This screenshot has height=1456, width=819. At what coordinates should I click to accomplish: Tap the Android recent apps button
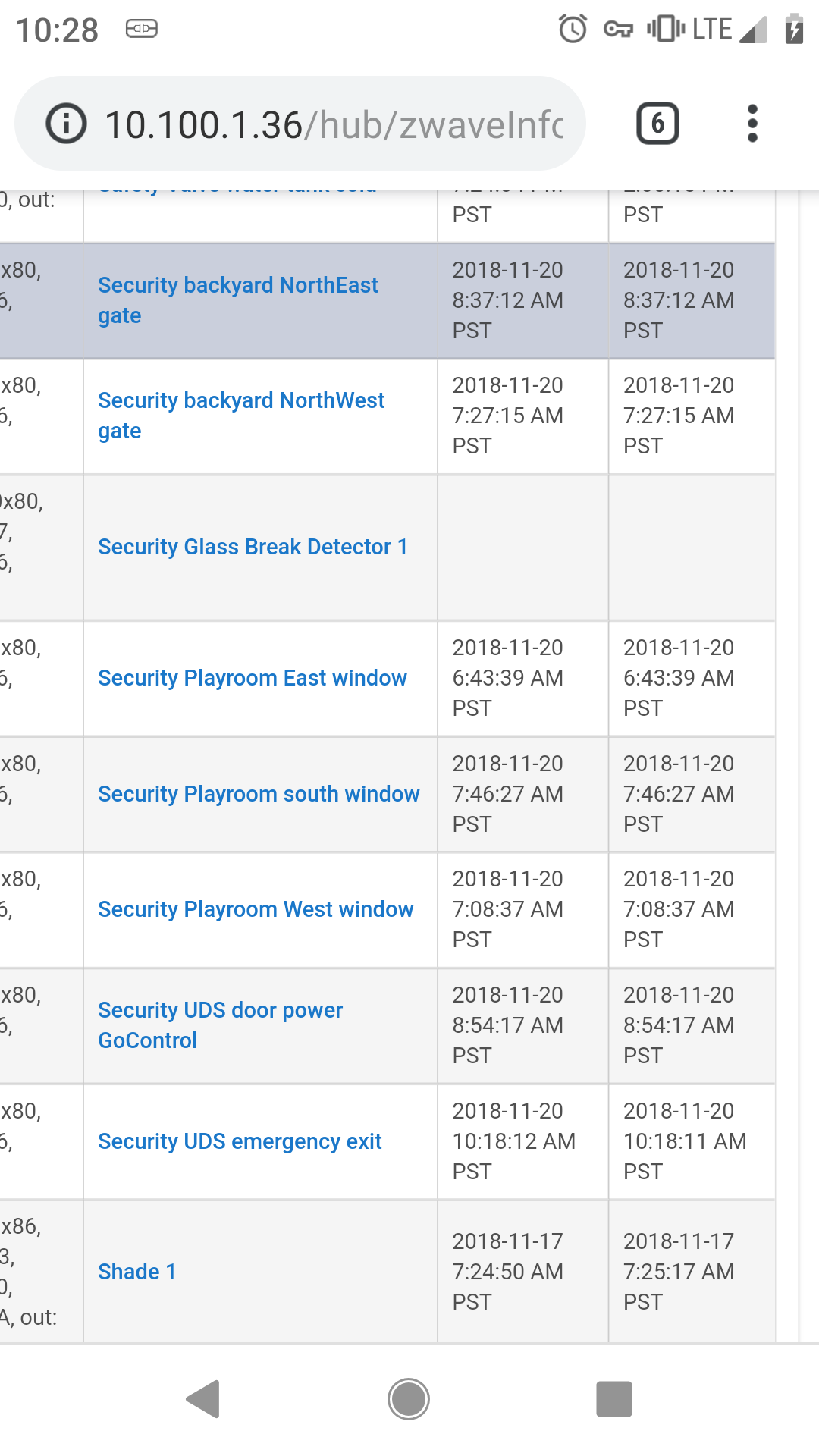click(x=614, y=1399)
